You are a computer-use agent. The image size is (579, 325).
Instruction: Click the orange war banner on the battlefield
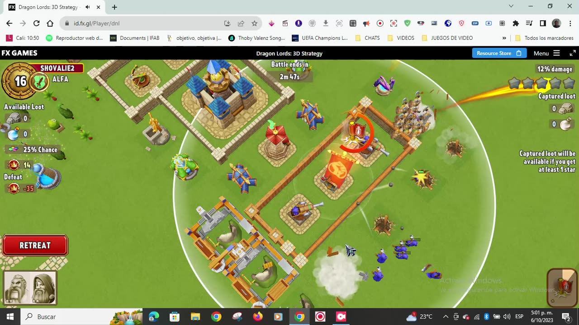tap(339, 171)
